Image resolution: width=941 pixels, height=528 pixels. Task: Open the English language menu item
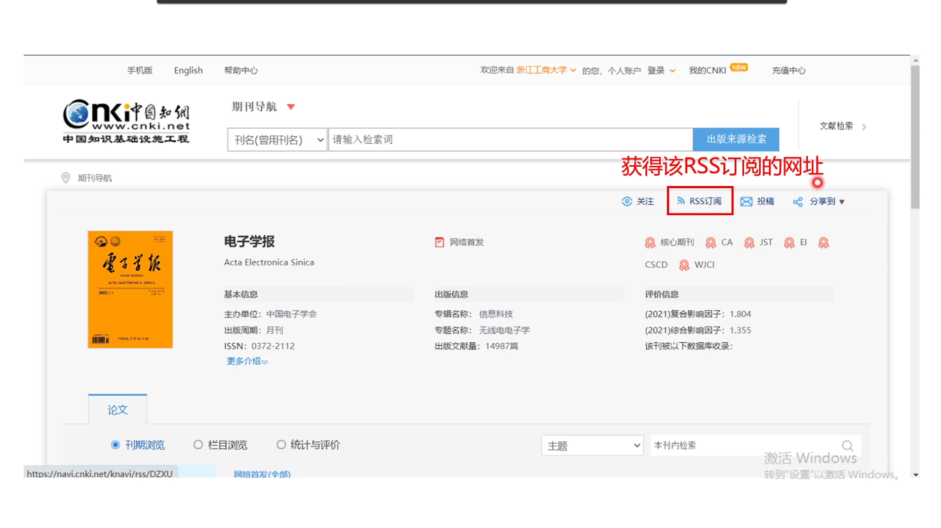click(x=188, y=70)
